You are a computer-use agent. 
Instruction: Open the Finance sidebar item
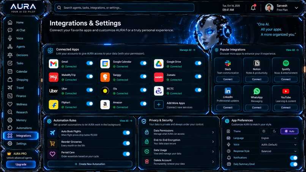pyautogui.click(x=21, y=96)
